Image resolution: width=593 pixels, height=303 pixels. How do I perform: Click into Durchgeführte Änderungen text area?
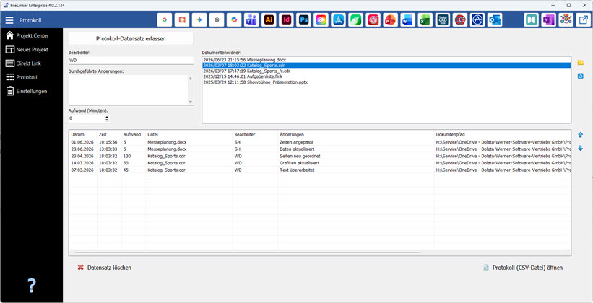[x=128, y=90]
